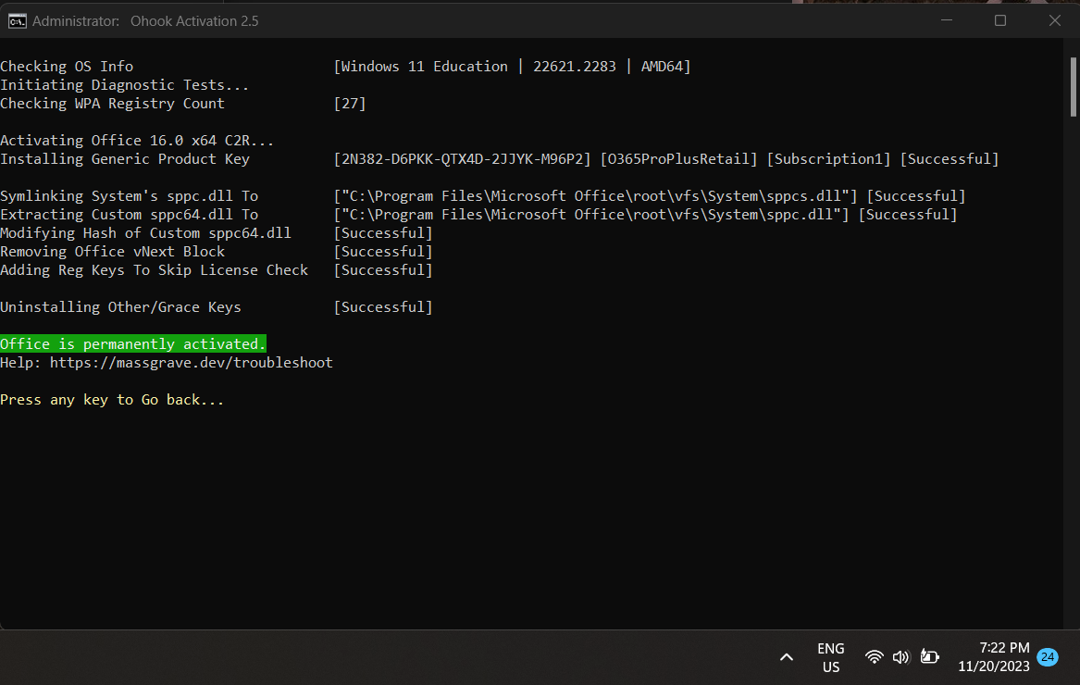Minimize the Ohook Activation window
The width and height of the screenshot is (1080, 685).
947,20
